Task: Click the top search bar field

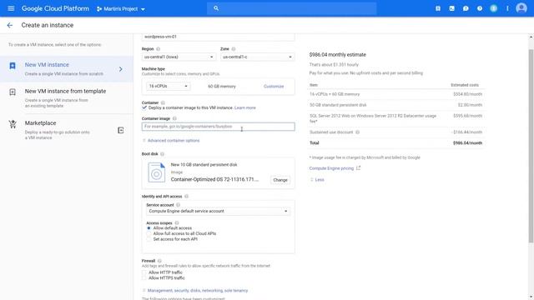Action: click(291, 8)
